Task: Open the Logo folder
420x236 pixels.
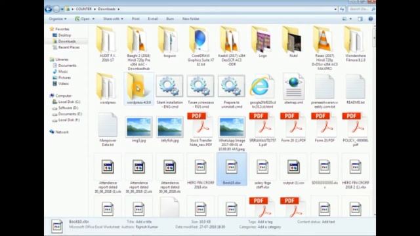Action: click(262, 42)
